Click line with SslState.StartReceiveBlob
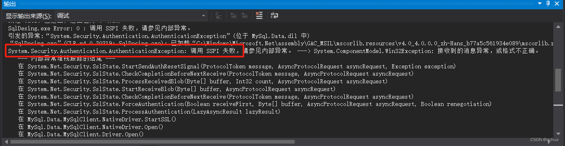 (x=177, y=89)
